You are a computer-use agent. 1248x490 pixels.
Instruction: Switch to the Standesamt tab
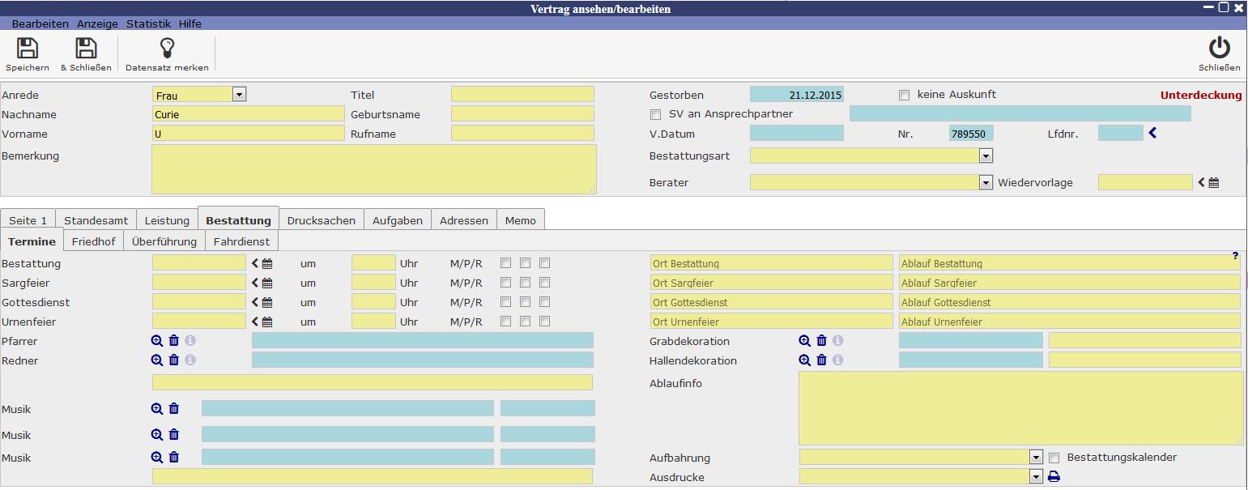tap(96, 220)
